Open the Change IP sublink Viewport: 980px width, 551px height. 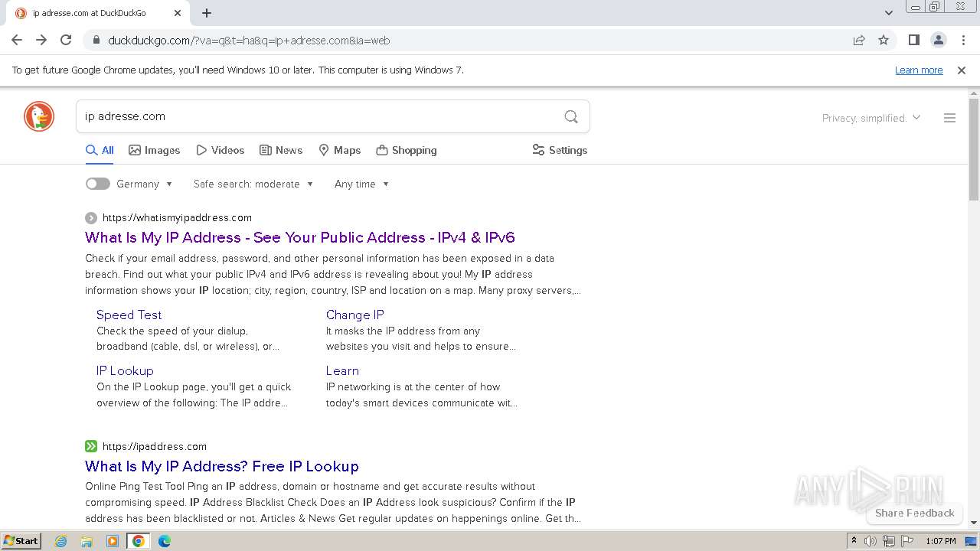(354, 315)
